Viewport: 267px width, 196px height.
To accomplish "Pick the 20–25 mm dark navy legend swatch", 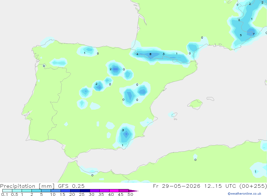I will 75,191.
